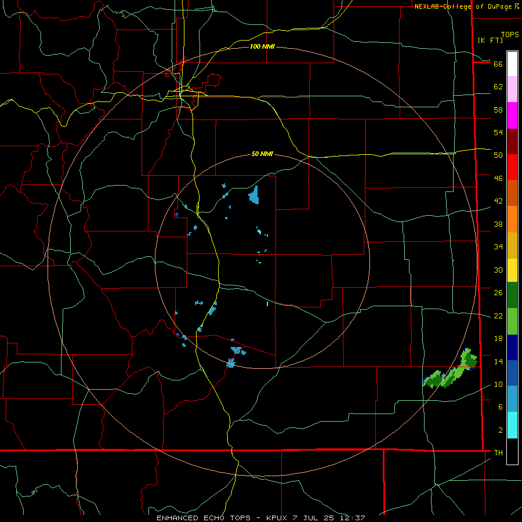
Task: Click the 'NEXLAB-College of DuPage' credit text
Action: (x=464, y=6)
